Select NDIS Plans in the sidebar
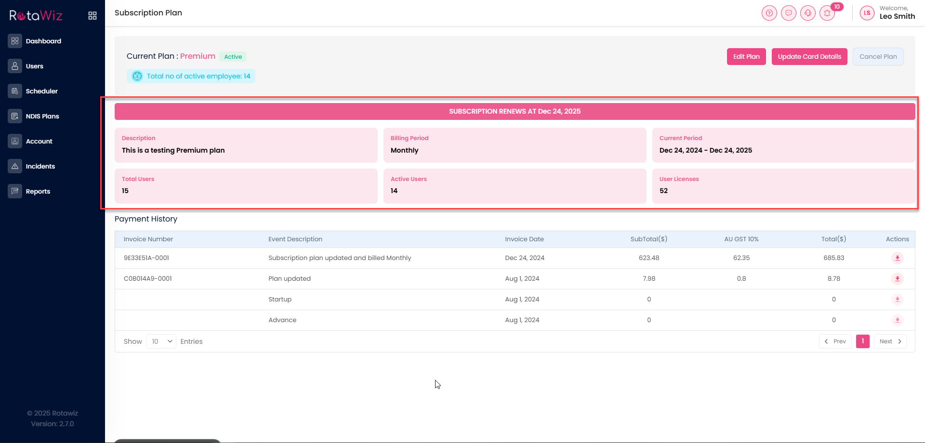Image resolution: width=925 pixels, height=443 pixels. [42, 117]
